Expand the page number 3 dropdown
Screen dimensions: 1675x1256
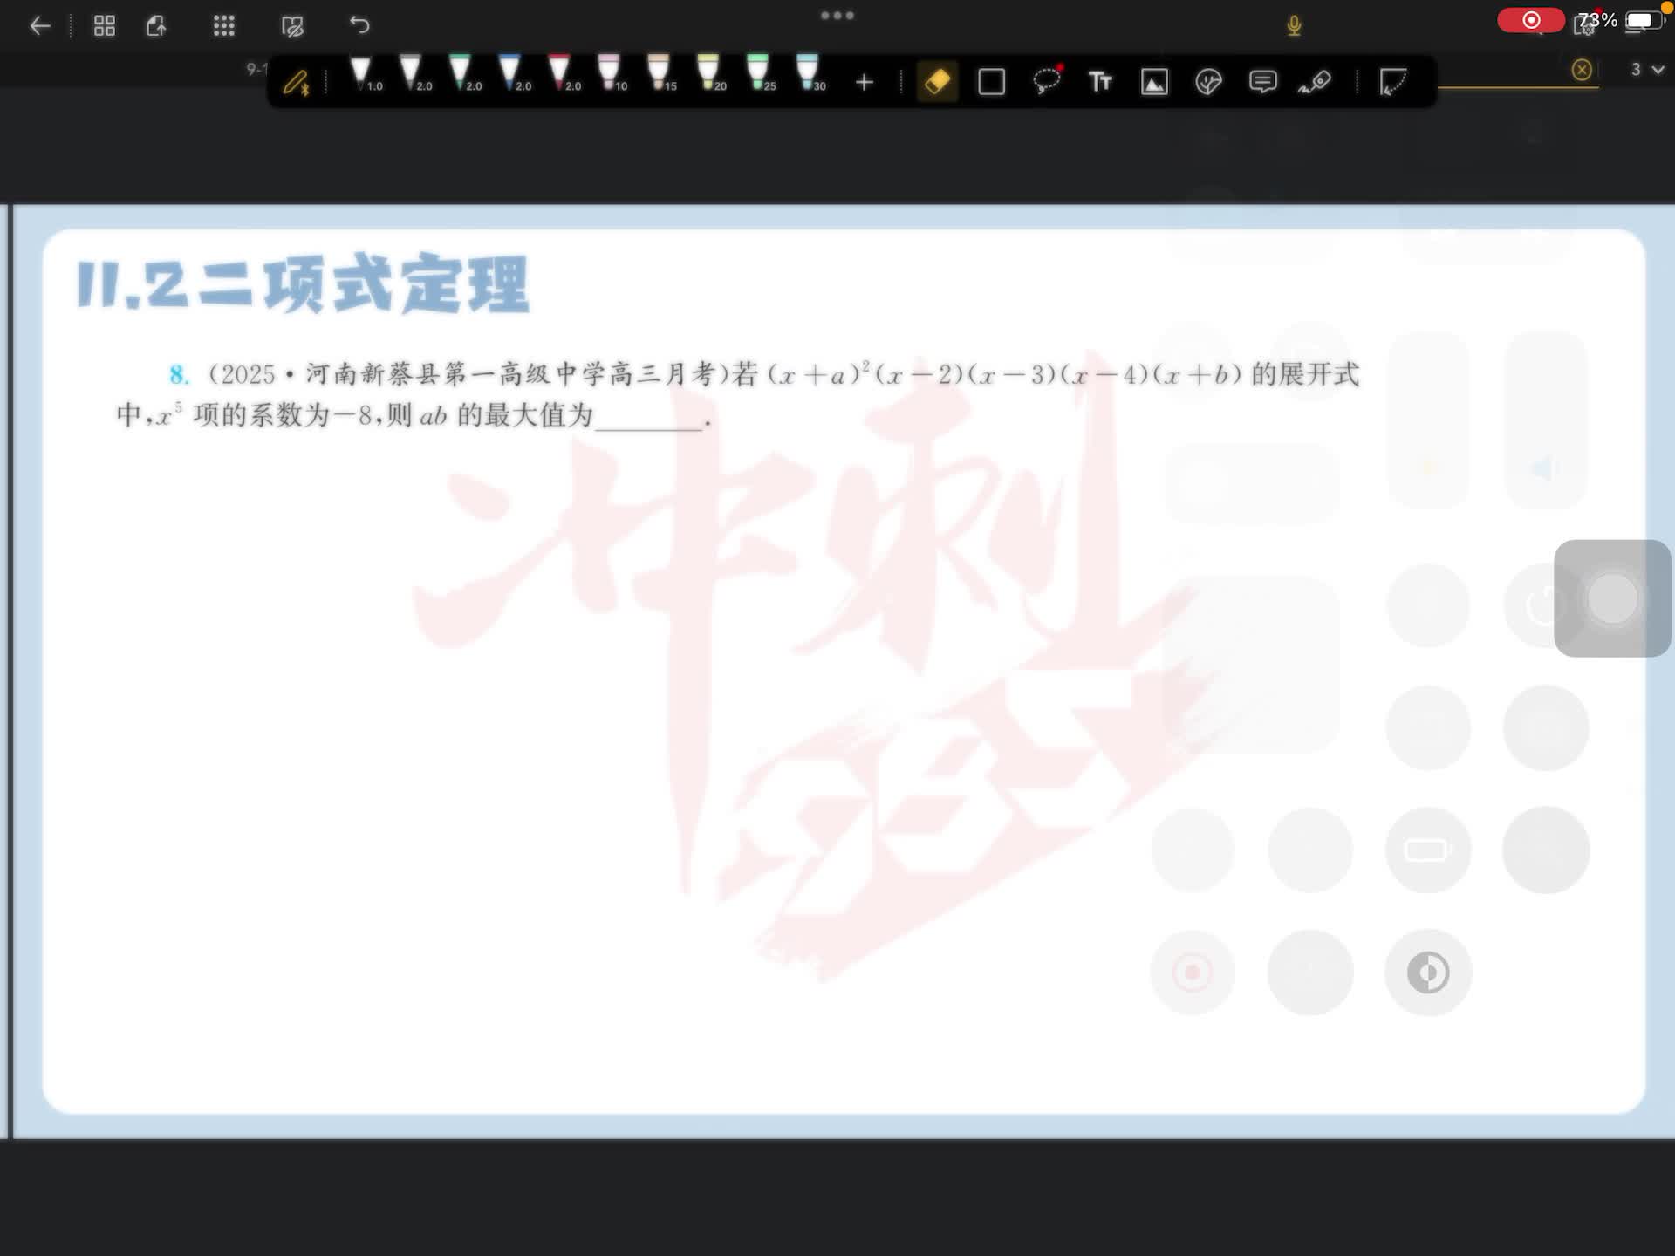(x=1647, y=70)
